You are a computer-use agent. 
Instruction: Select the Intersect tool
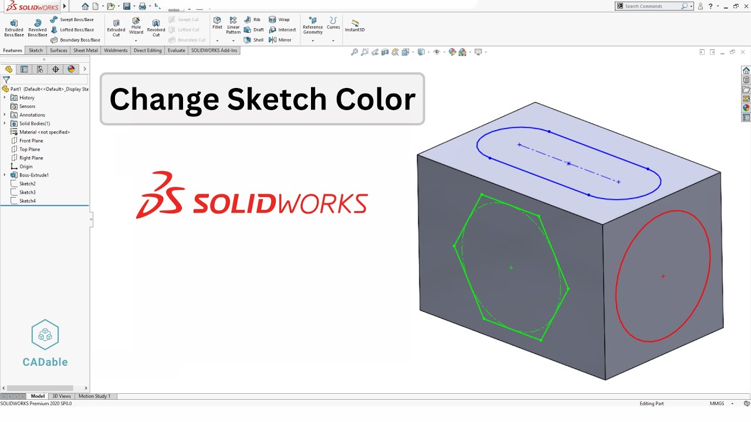(282, 29)
